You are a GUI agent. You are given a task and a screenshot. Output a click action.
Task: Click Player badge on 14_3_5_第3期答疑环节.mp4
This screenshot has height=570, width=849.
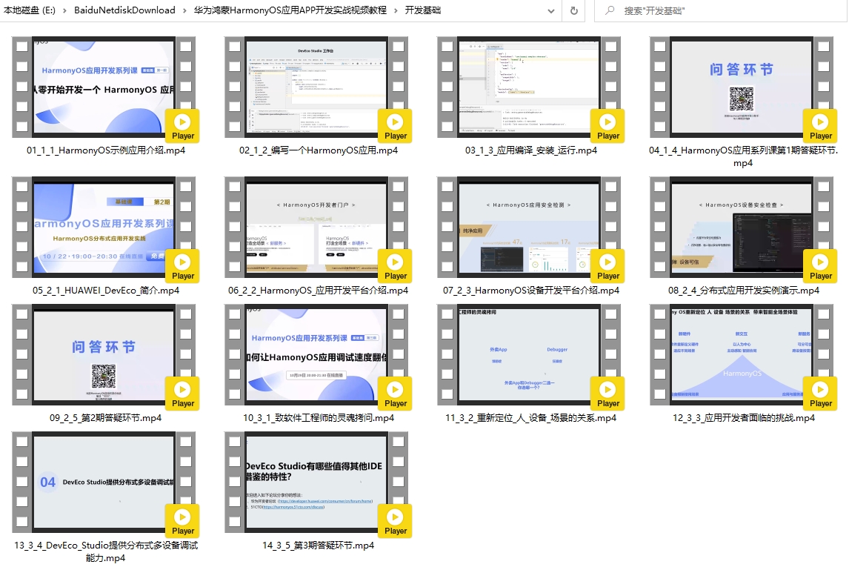(x=395, y=521)
